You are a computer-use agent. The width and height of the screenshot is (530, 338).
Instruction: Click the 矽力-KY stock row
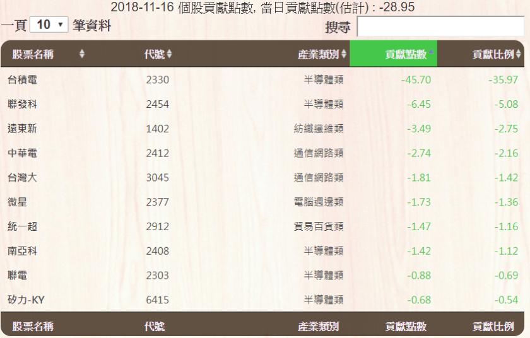click(x=26, y=300)
